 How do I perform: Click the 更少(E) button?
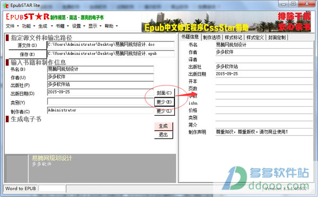(164, 102)
